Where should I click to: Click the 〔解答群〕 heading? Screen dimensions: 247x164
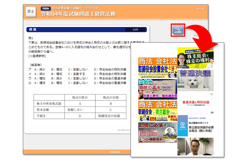coord(36,65)
